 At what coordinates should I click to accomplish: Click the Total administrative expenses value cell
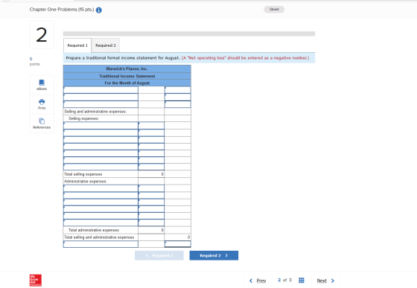[151, 230]
